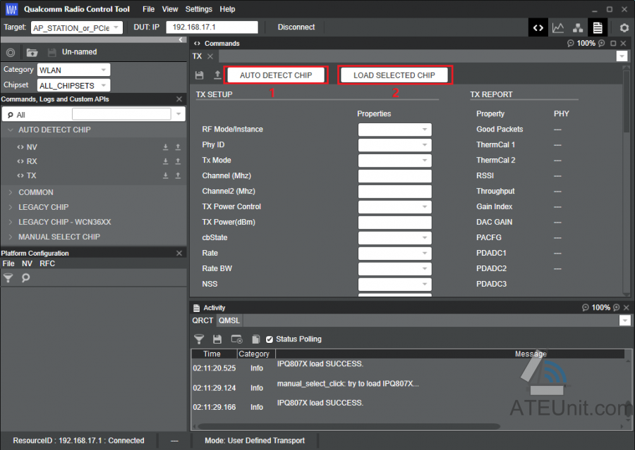Open the RF Mode/Instance dropdown
The height and width of the screenshot is (450, 635).
(x=395, y=130)
